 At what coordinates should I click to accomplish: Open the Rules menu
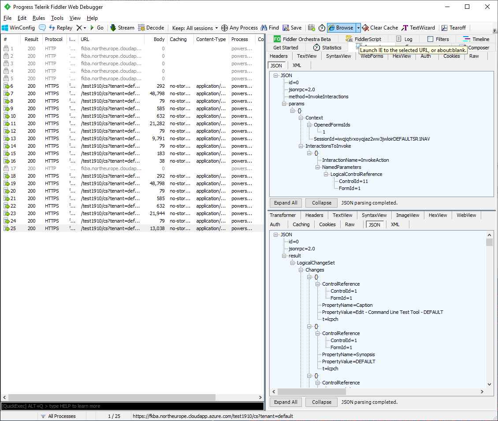[39, 18]
